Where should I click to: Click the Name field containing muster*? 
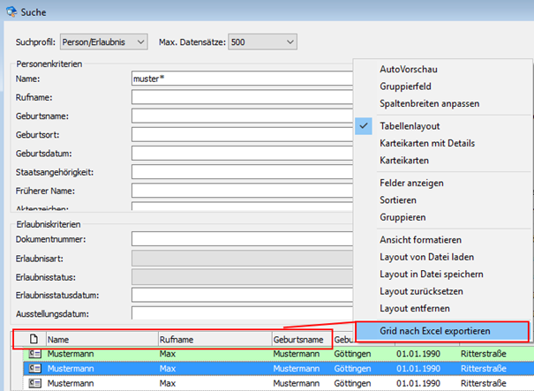[x=240, y=79]
